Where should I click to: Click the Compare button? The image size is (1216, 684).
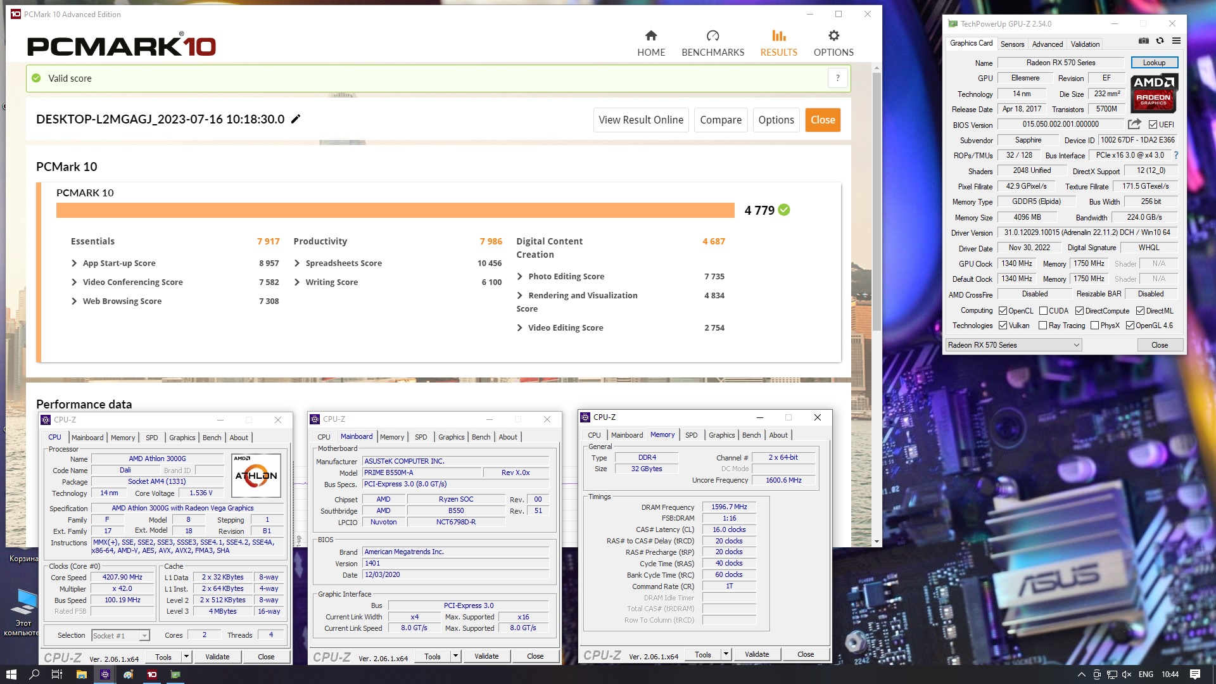pyautogui.click(x=721, y=120)
